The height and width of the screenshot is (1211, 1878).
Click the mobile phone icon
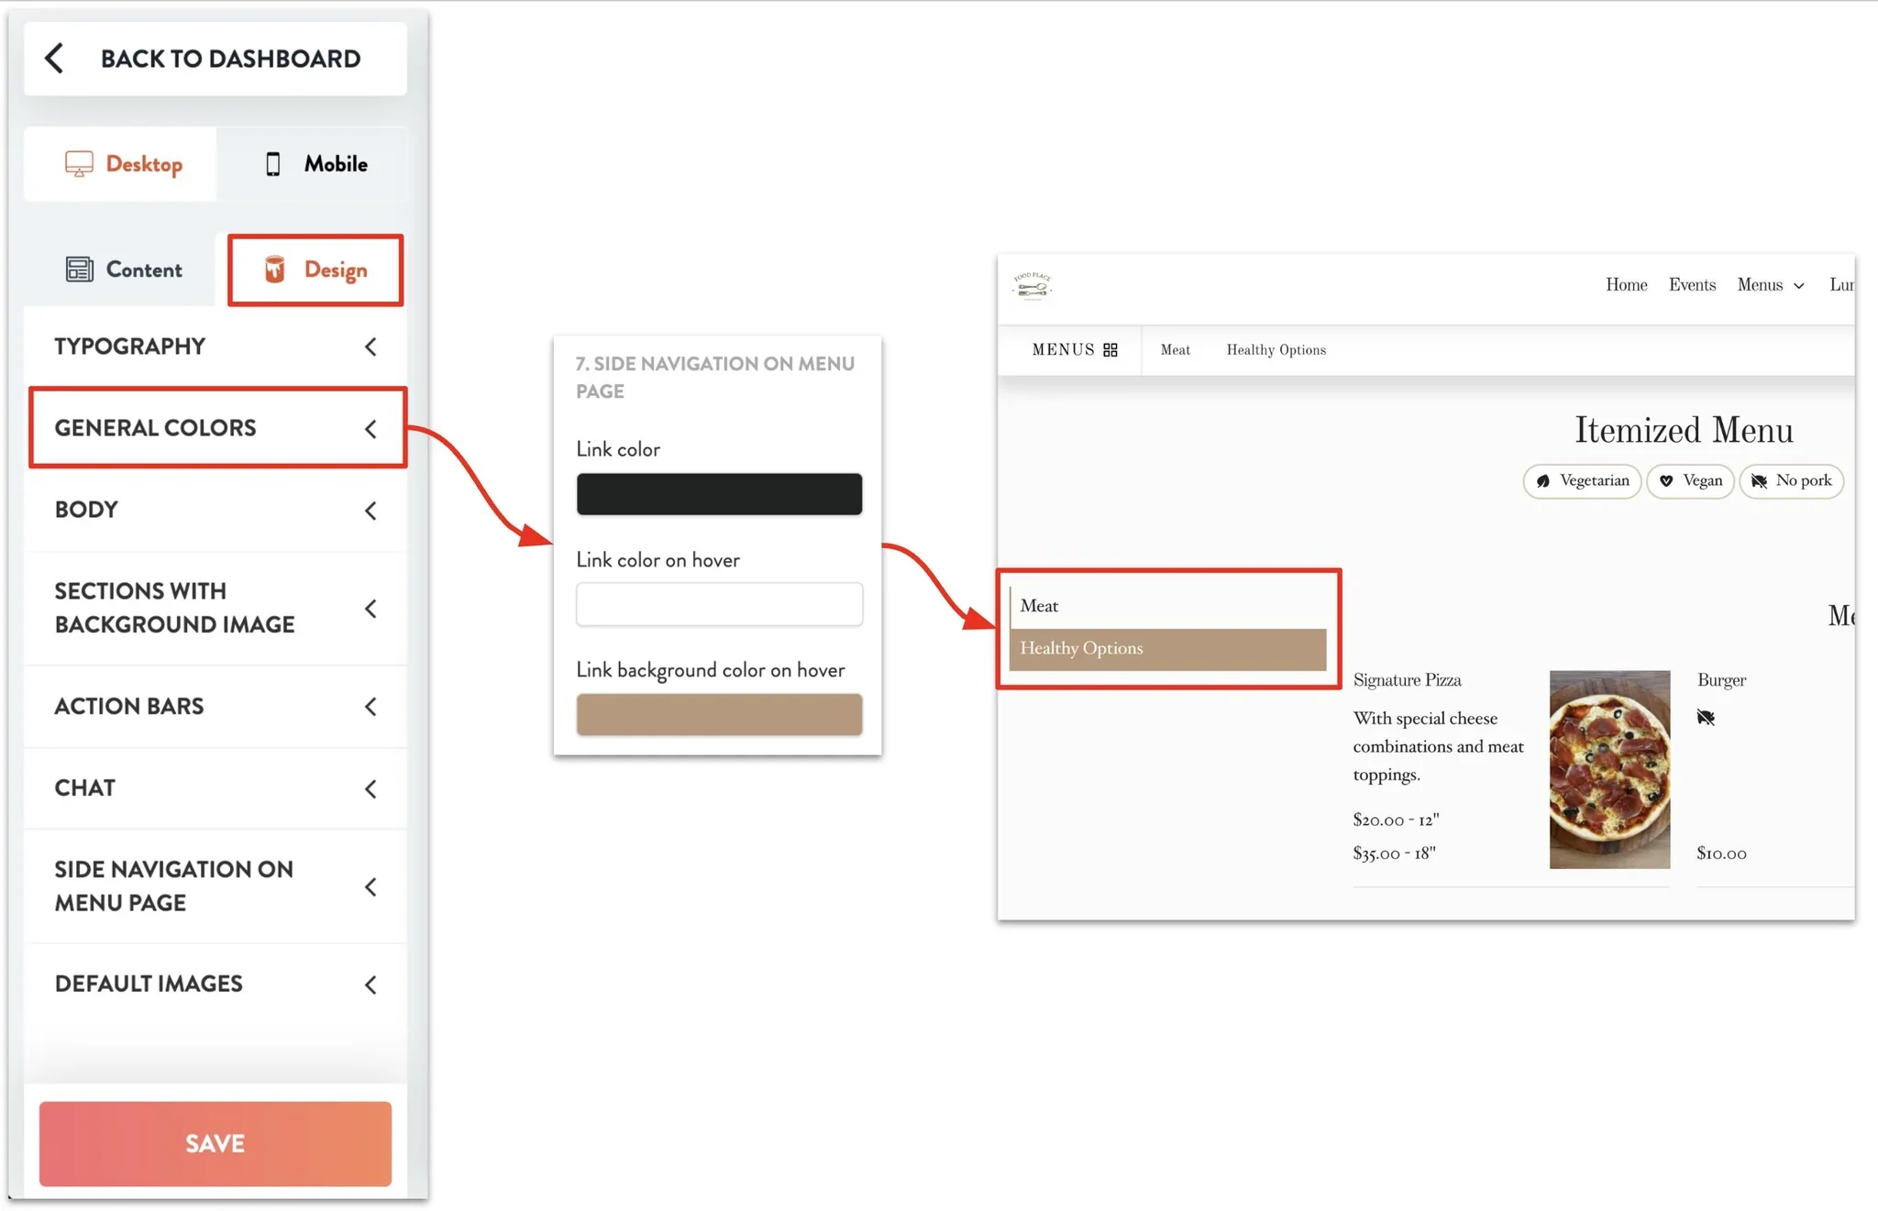point(272,164)
